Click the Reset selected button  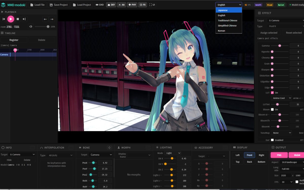[294, 33]
